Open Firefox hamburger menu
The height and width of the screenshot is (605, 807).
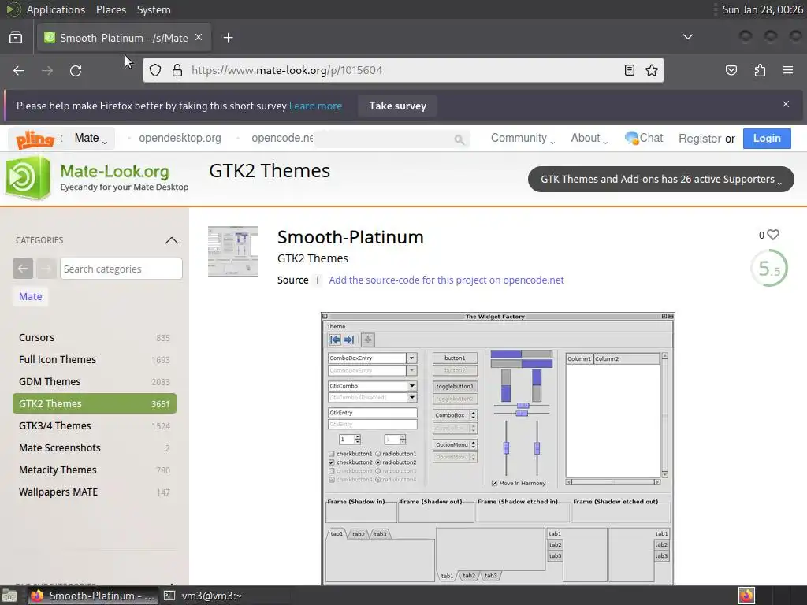pos(788,70)
